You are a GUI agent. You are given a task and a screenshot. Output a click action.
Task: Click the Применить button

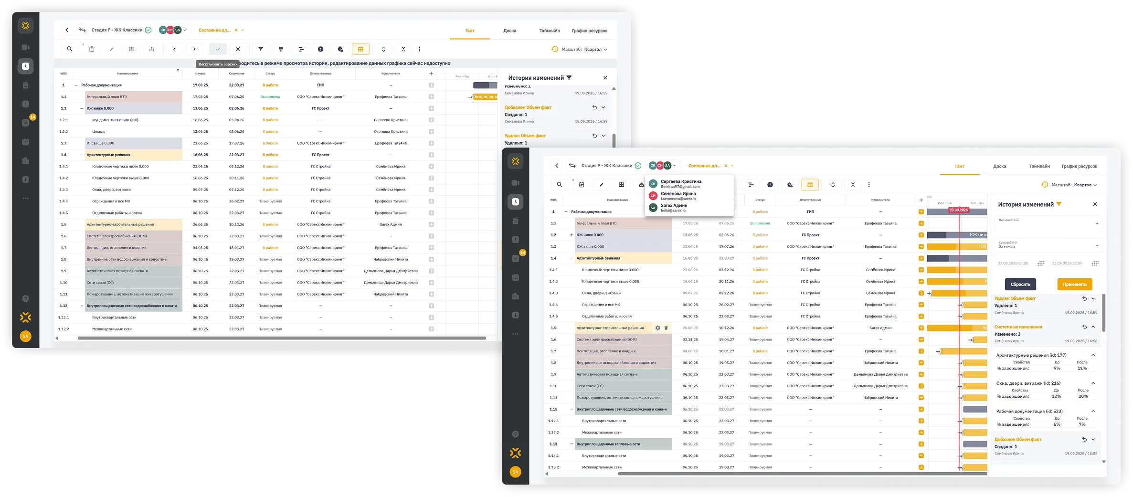click(1074, 285)
